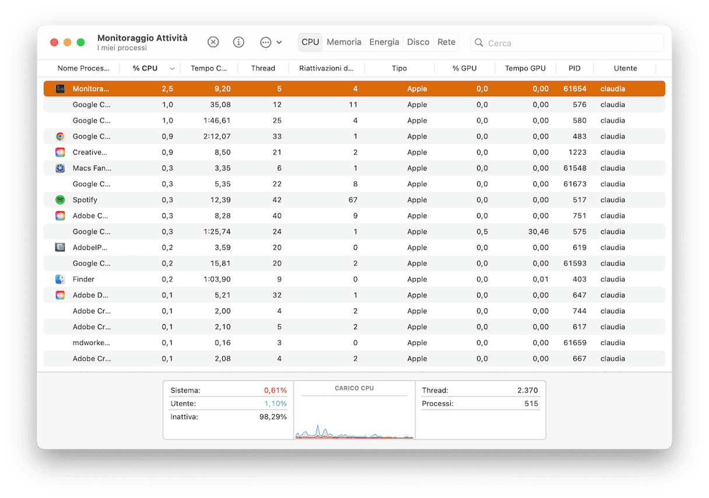Click the ellipsis more options icon
The height and width of the screenshot is (498, 709).
[265, 42]
